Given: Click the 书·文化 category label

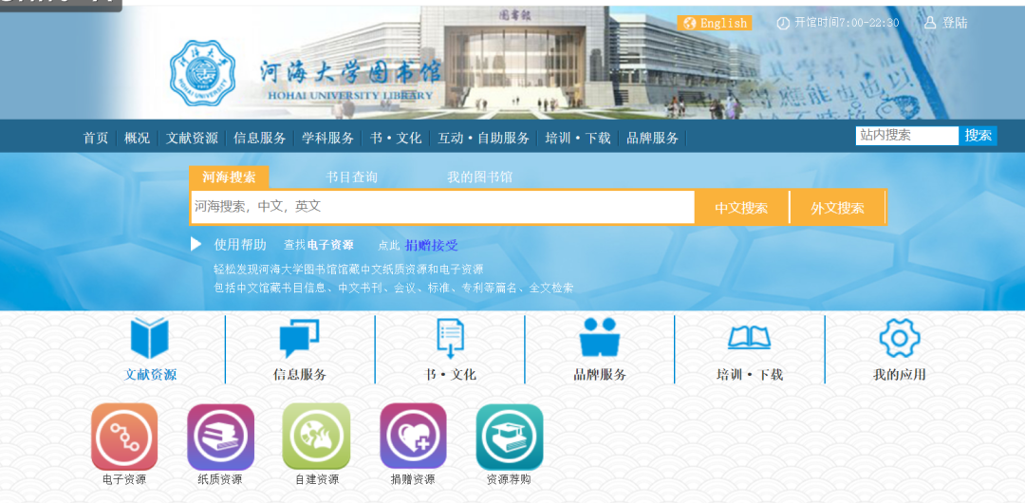Looking at the screenshot, I should [451, 375].
